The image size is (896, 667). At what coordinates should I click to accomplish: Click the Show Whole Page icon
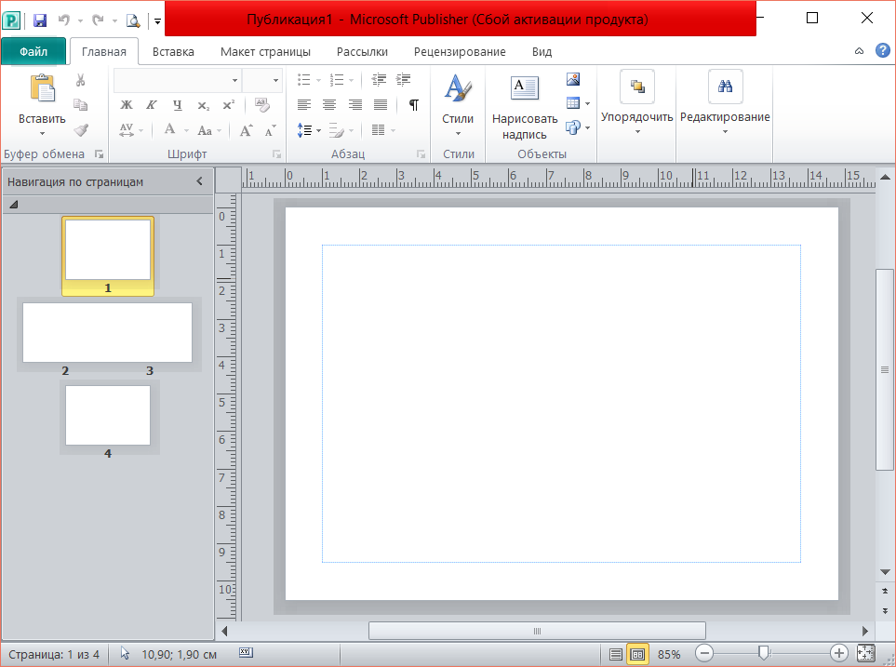click(x=865, y=653)
